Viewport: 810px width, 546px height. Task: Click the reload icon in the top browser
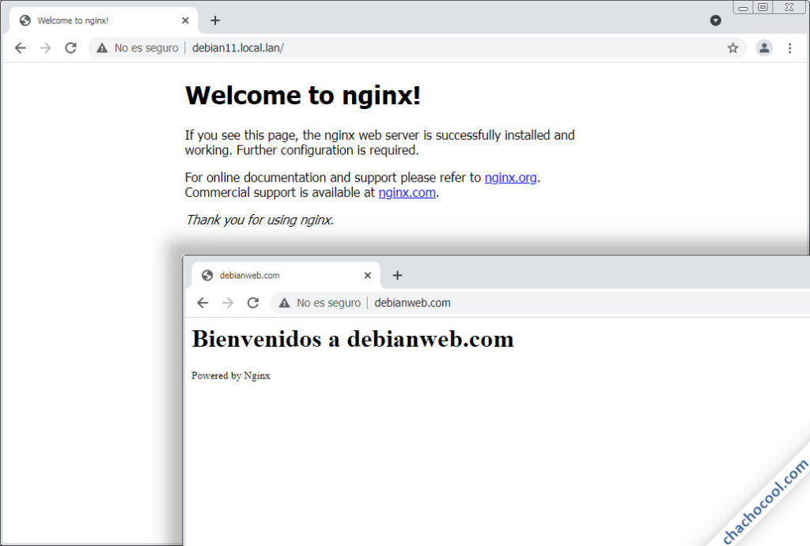click(x=70, y=47)
